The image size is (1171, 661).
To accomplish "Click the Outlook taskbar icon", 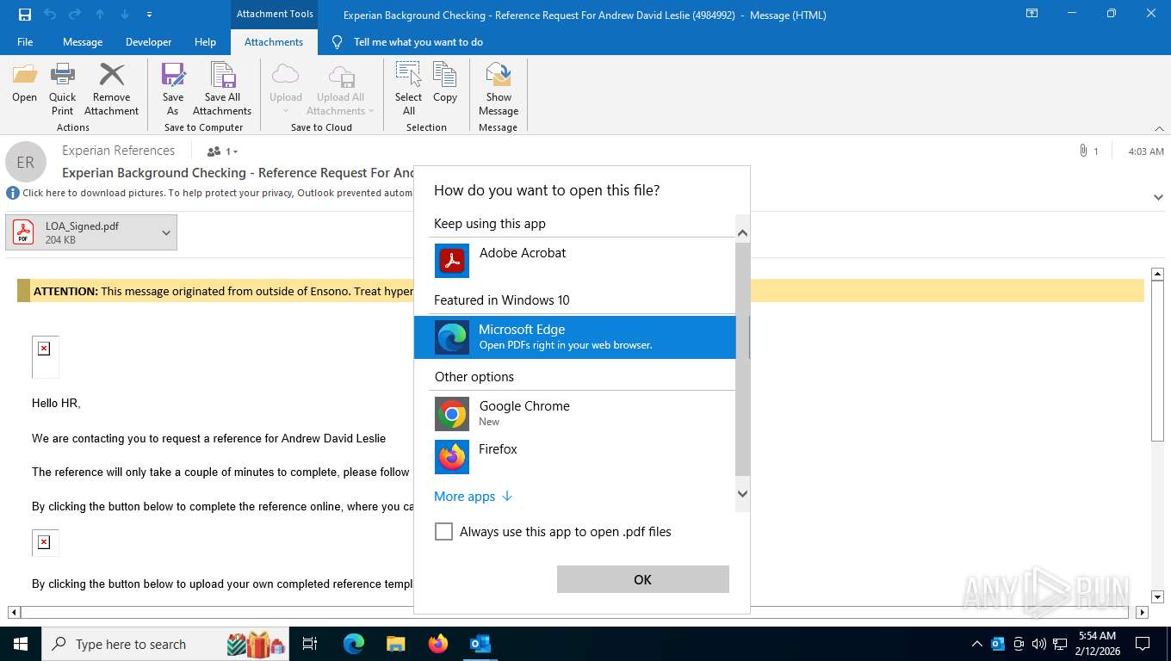I will coord(480,643).
